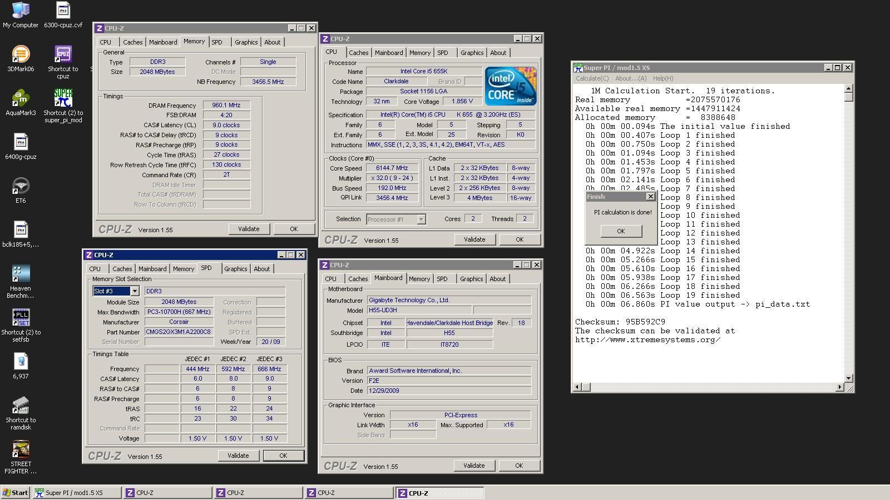Click Validate in the Memory CPU-Z window

(x=249, y=229)
